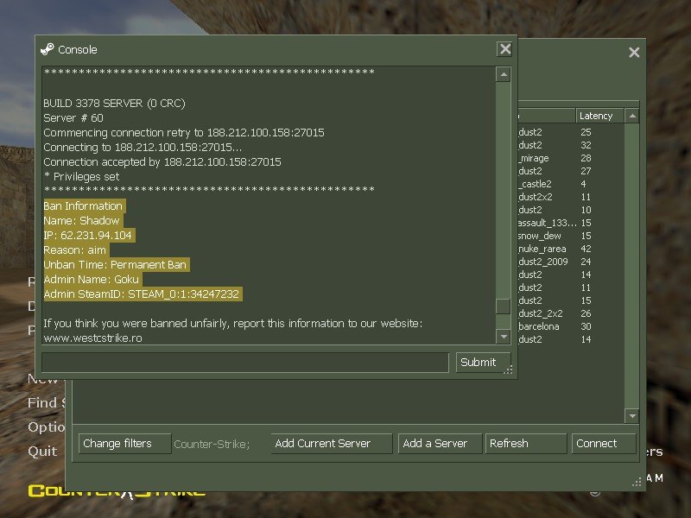Select the dust2_2x2 server row
This screenshot has width=691, height=518.
(x=571, y=313)
